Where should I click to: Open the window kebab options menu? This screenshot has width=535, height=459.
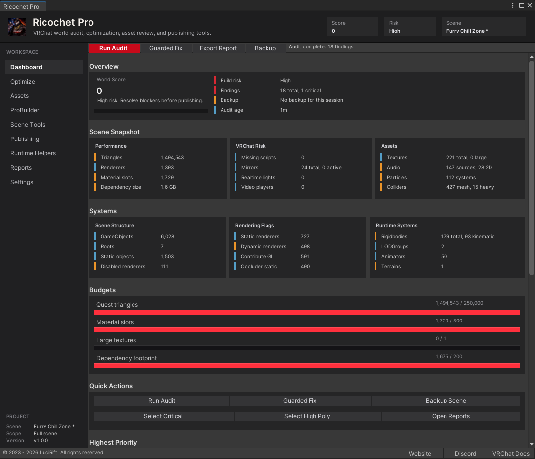point(512,5)
